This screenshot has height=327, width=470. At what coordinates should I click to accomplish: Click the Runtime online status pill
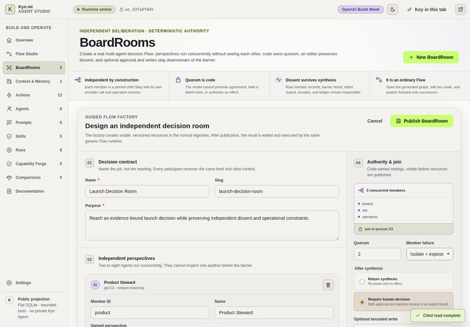point(94,9)
